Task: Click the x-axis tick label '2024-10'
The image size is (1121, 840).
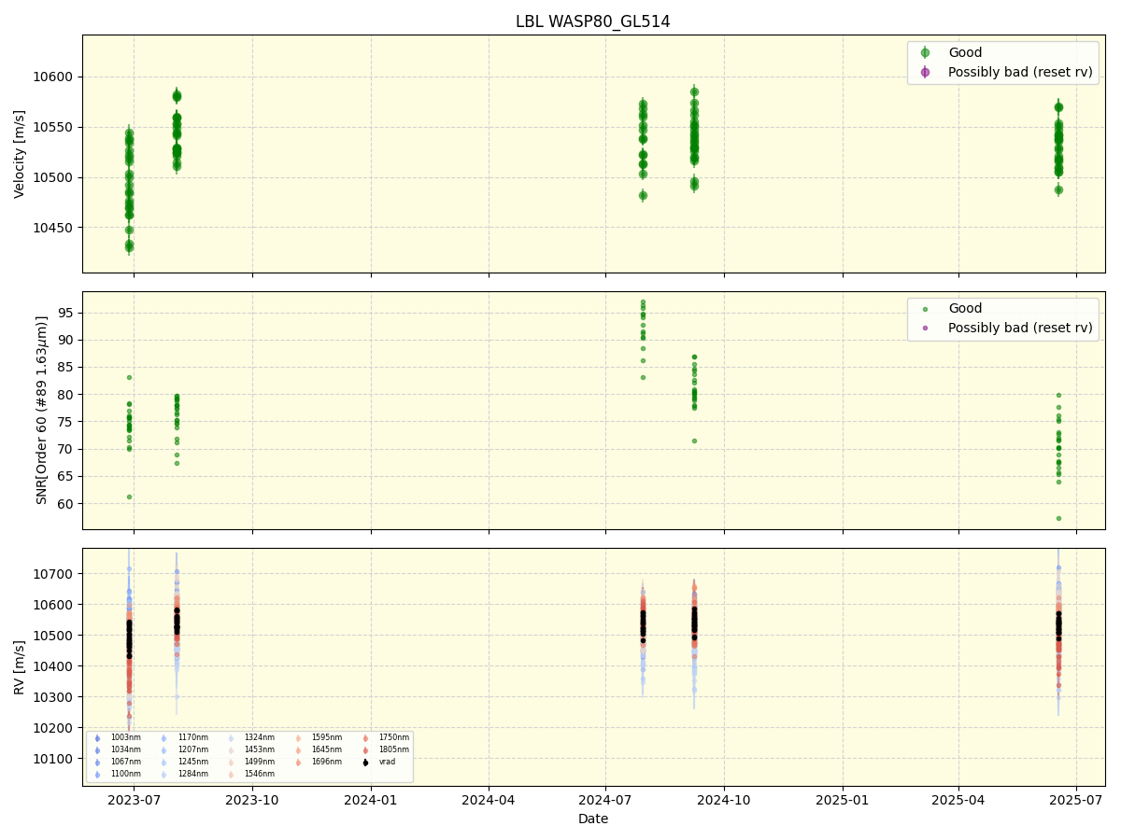Action: click(724, 800)
